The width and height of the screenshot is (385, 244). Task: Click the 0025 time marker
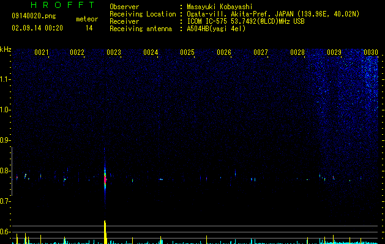pyautogui.click(x=187, y=52)
